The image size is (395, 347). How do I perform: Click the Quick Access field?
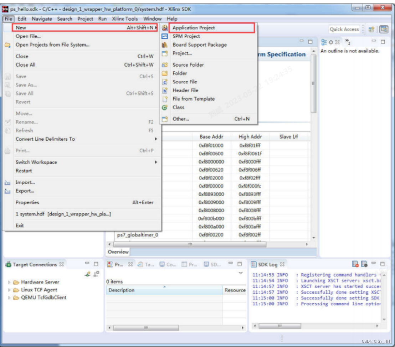point(344,30)
